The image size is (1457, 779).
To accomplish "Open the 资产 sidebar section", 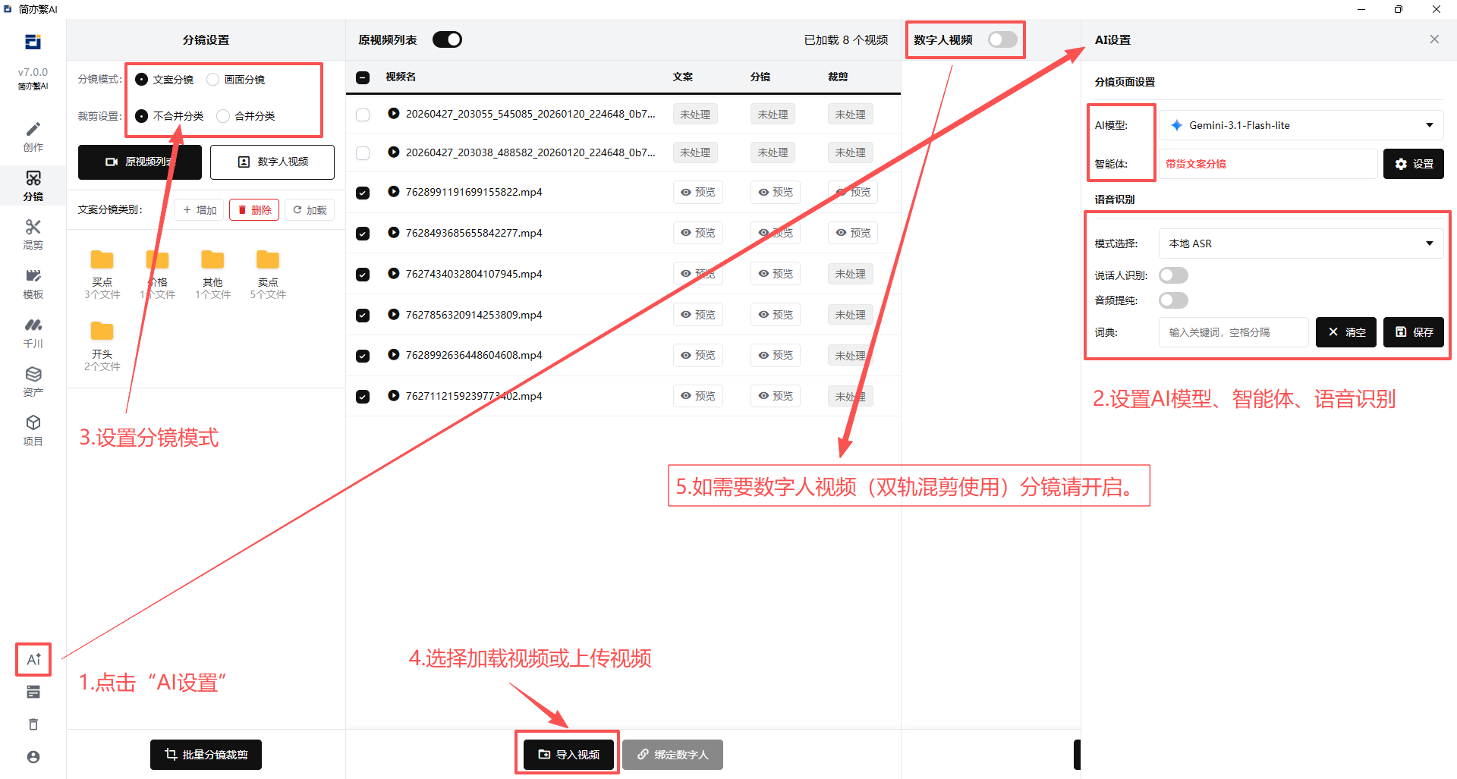I will tap(33, 382).
